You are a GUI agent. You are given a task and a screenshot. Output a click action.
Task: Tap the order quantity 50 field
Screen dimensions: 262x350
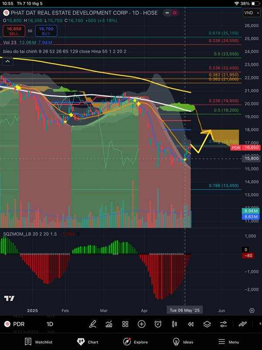(x=30, y=31)
